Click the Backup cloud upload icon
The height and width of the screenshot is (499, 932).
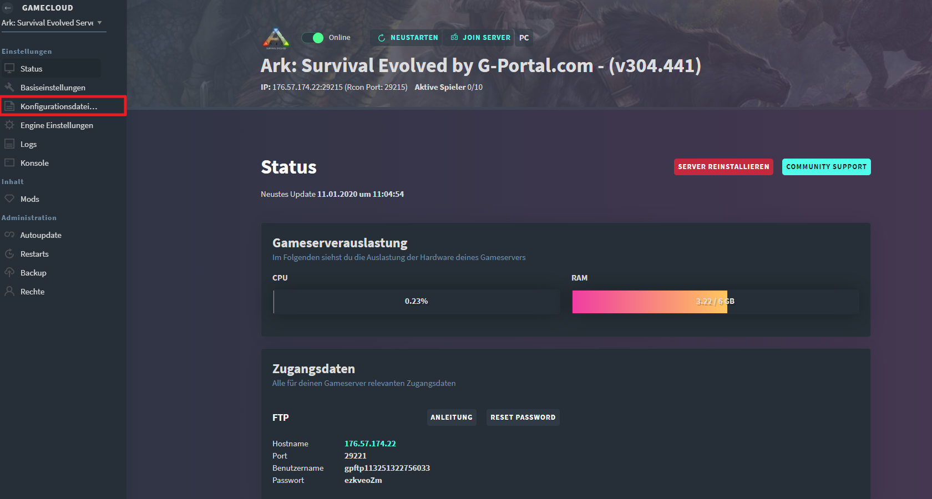pos(9,273)
